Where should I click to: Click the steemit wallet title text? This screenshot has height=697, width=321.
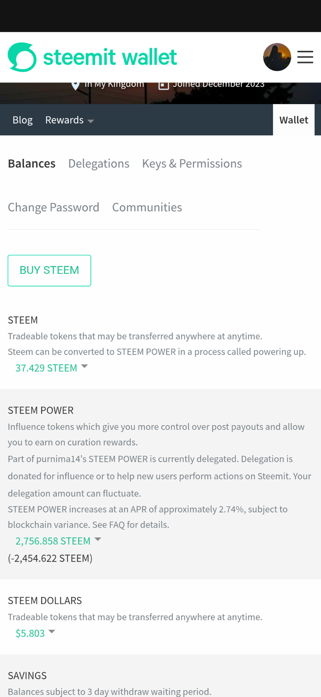[x=110, y=57]
